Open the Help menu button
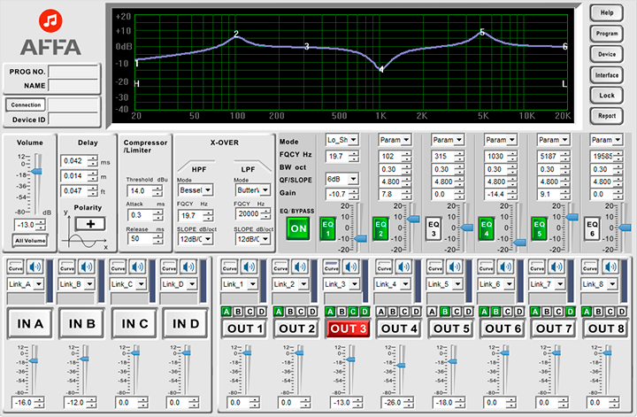Image resolution: width=637 pixels, height=417 pixels. (x=607, y=12)
